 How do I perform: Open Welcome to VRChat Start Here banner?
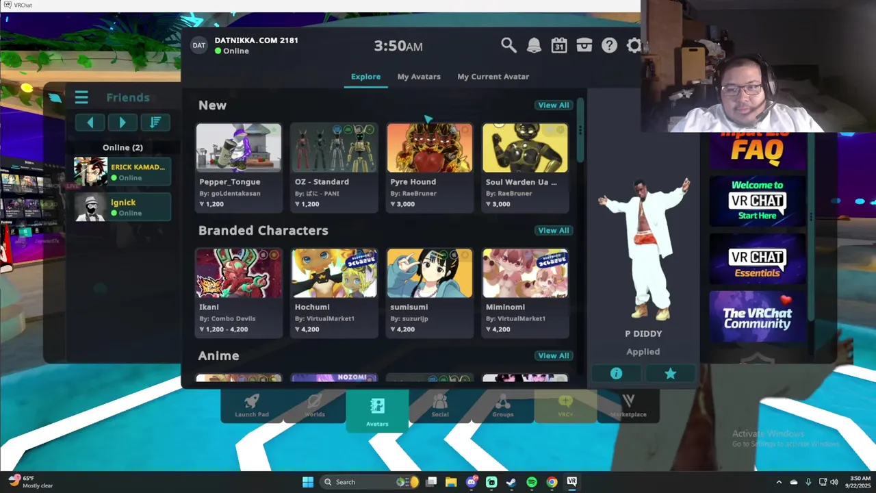point(757,201)
